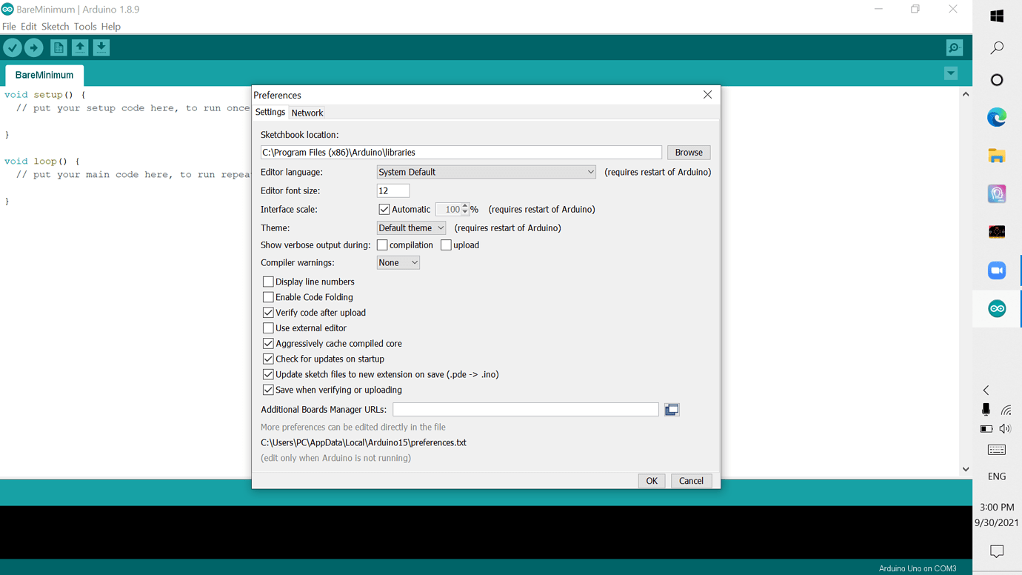Increase the interface scale percentage stepper
1022x575 pixels.
[x=466, y=206]
